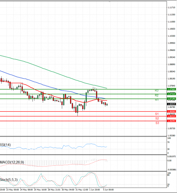Select the 1.07420 price tag
The height and width of the screenshot is (193, 177).
pos(171,94)
